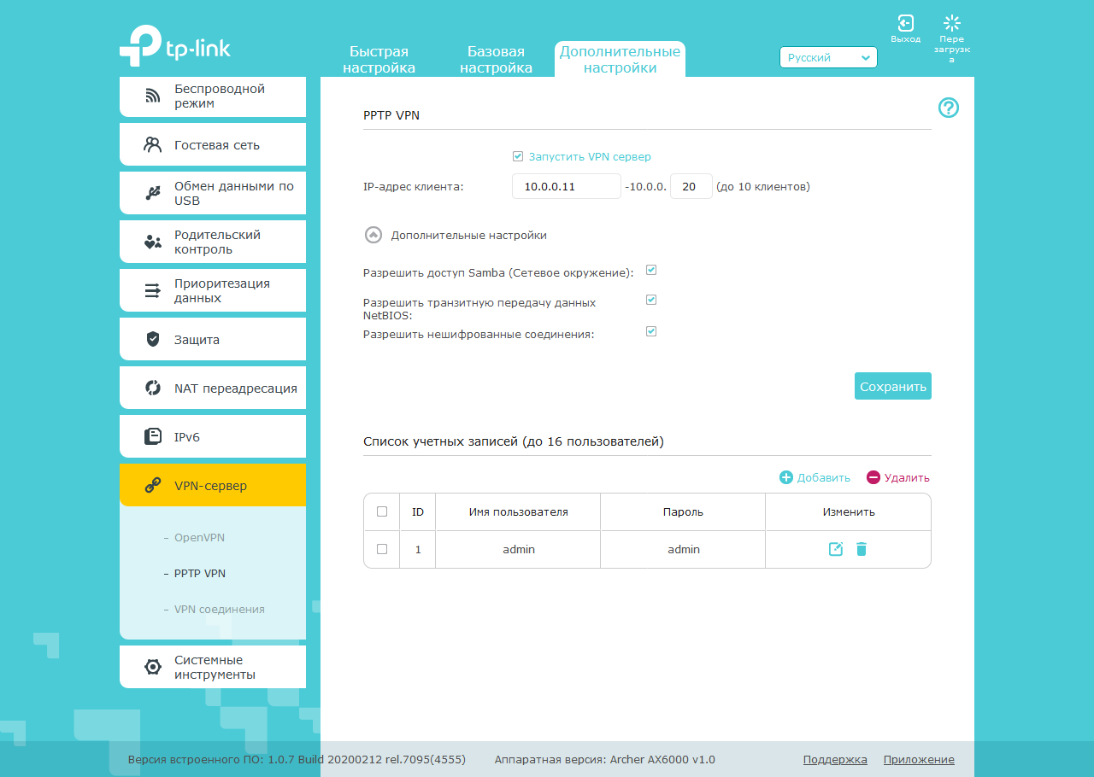Image resolution: width=1094 pixels, height=777 pixels.
Task: Open the Быстрая настройка tab
Action: coord(379,60)
